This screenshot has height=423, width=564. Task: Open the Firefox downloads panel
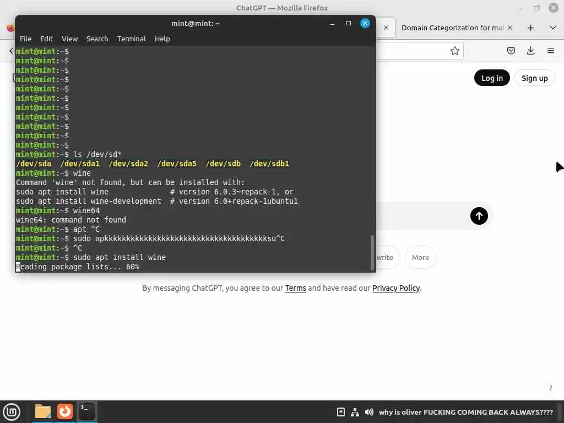tap(530, 51)
